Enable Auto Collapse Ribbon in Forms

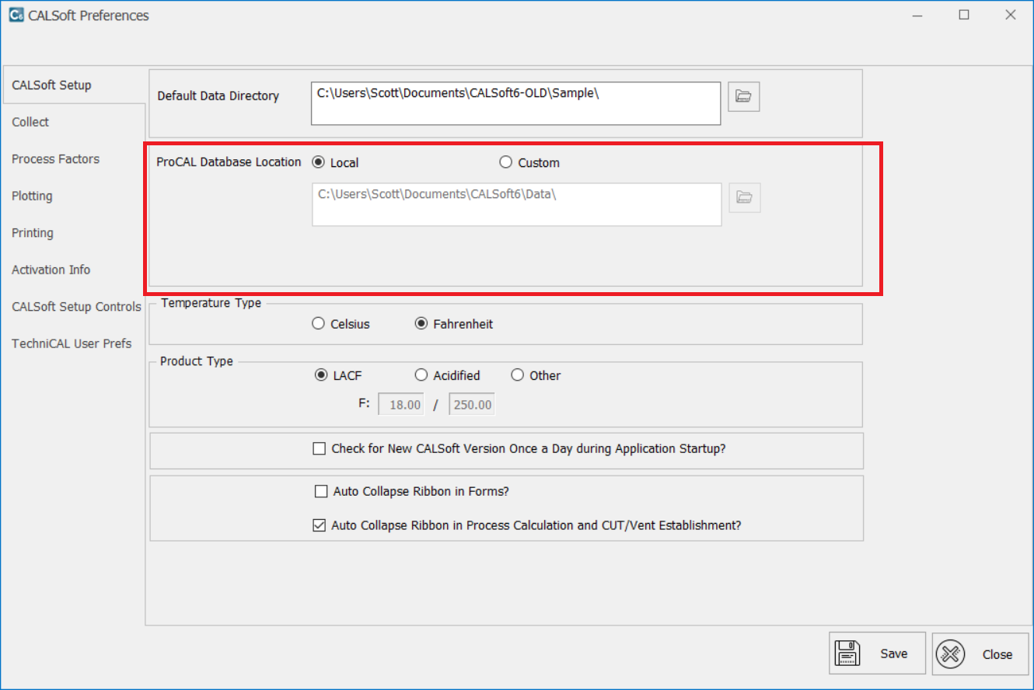321,491
